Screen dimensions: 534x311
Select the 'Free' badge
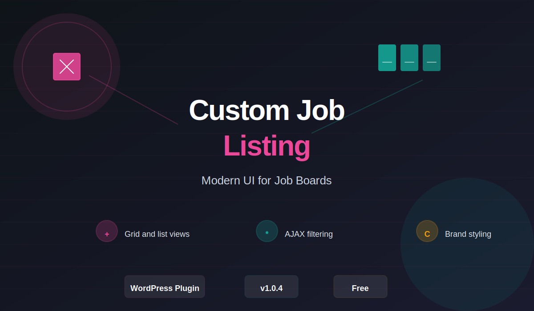click(x=360, y=287)
